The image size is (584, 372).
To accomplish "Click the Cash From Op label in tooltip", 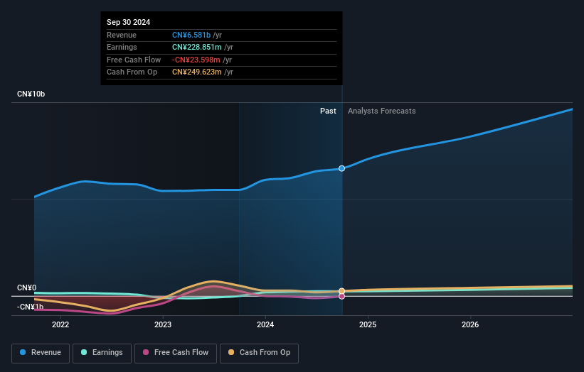I will [132, 72].
